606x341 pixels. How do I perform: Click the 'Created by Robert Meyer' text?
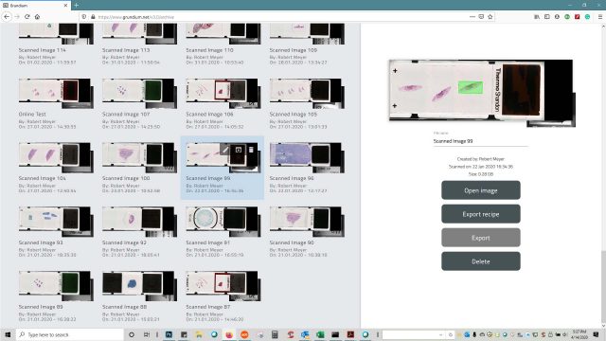480,159
